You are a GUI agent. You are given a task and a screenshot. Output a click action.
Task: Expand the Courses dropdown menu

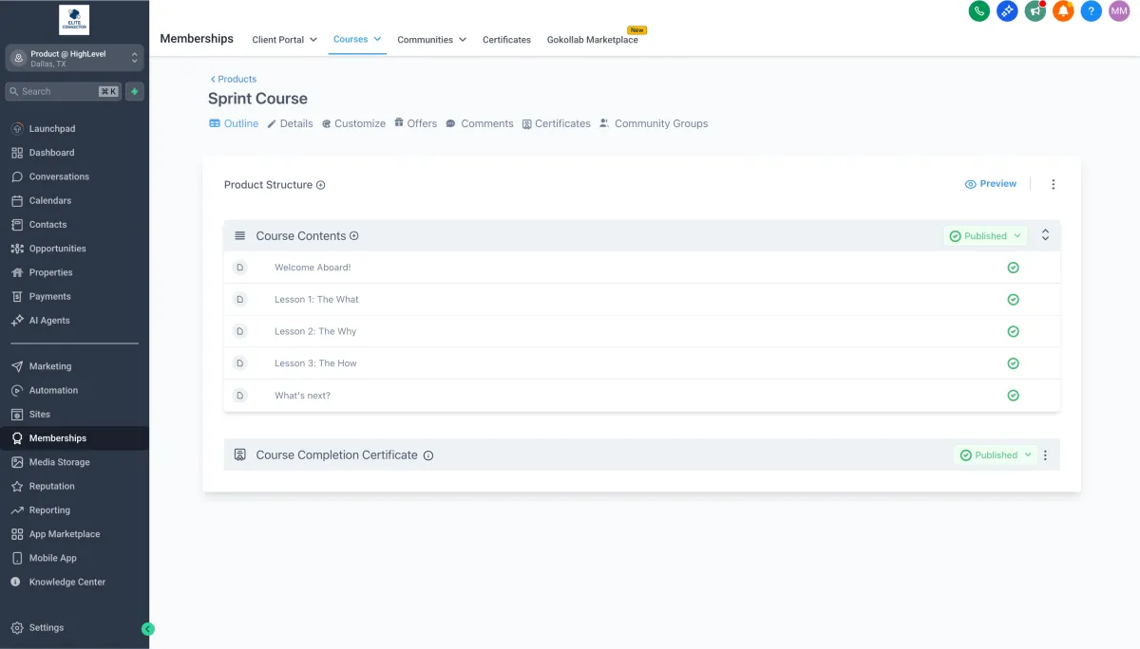pos(357,39)
